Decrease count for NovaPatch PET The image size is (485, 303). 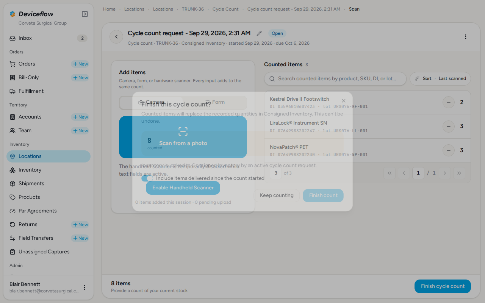[449, 150]
